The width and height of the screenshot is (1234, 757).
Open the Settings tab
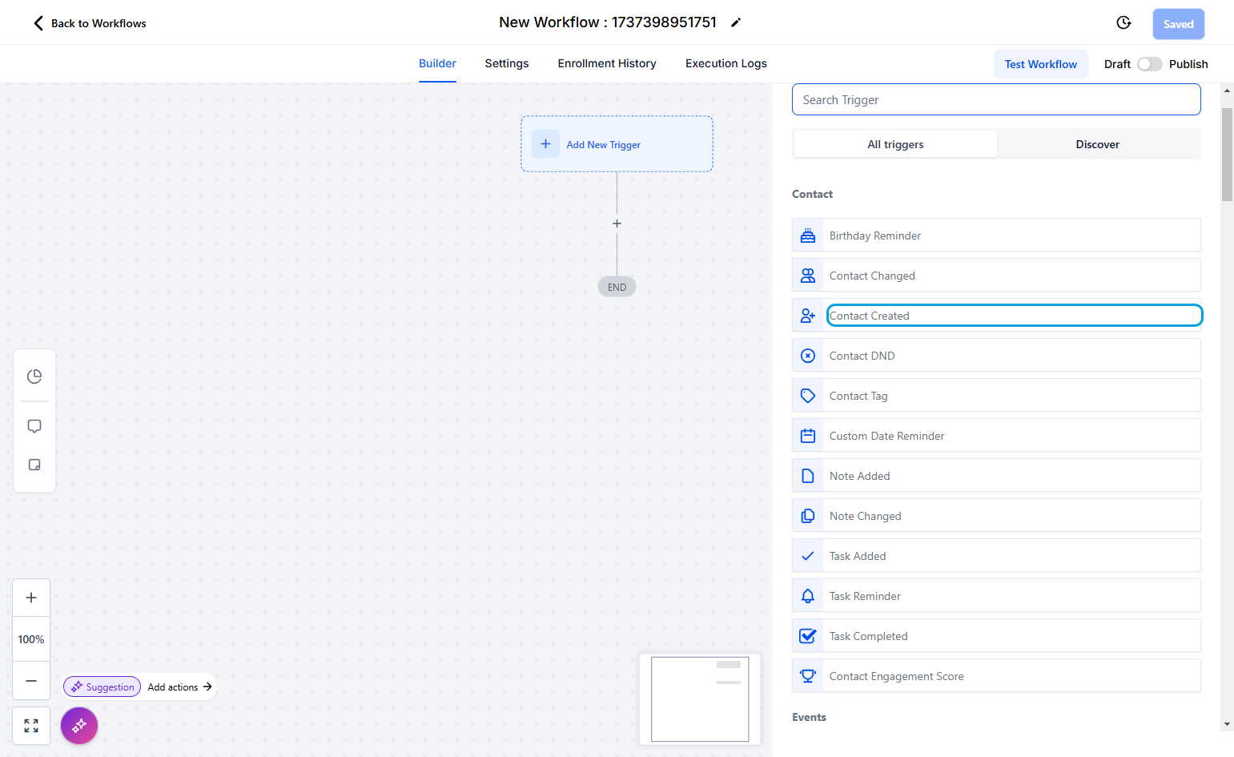[507, 63]
